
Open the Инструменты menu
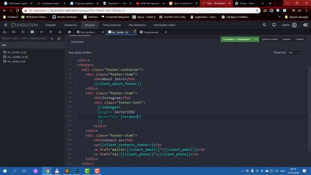tap(137, 25)
